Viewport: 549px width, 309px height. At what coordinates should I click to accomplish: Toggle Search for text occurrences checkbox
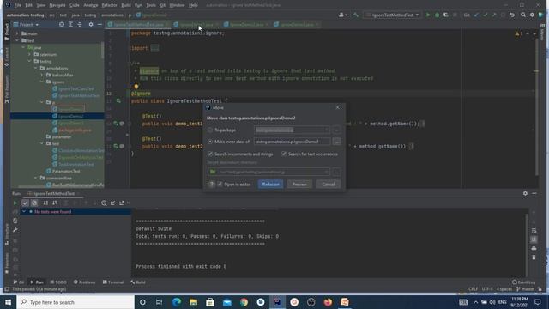(284, 154)
